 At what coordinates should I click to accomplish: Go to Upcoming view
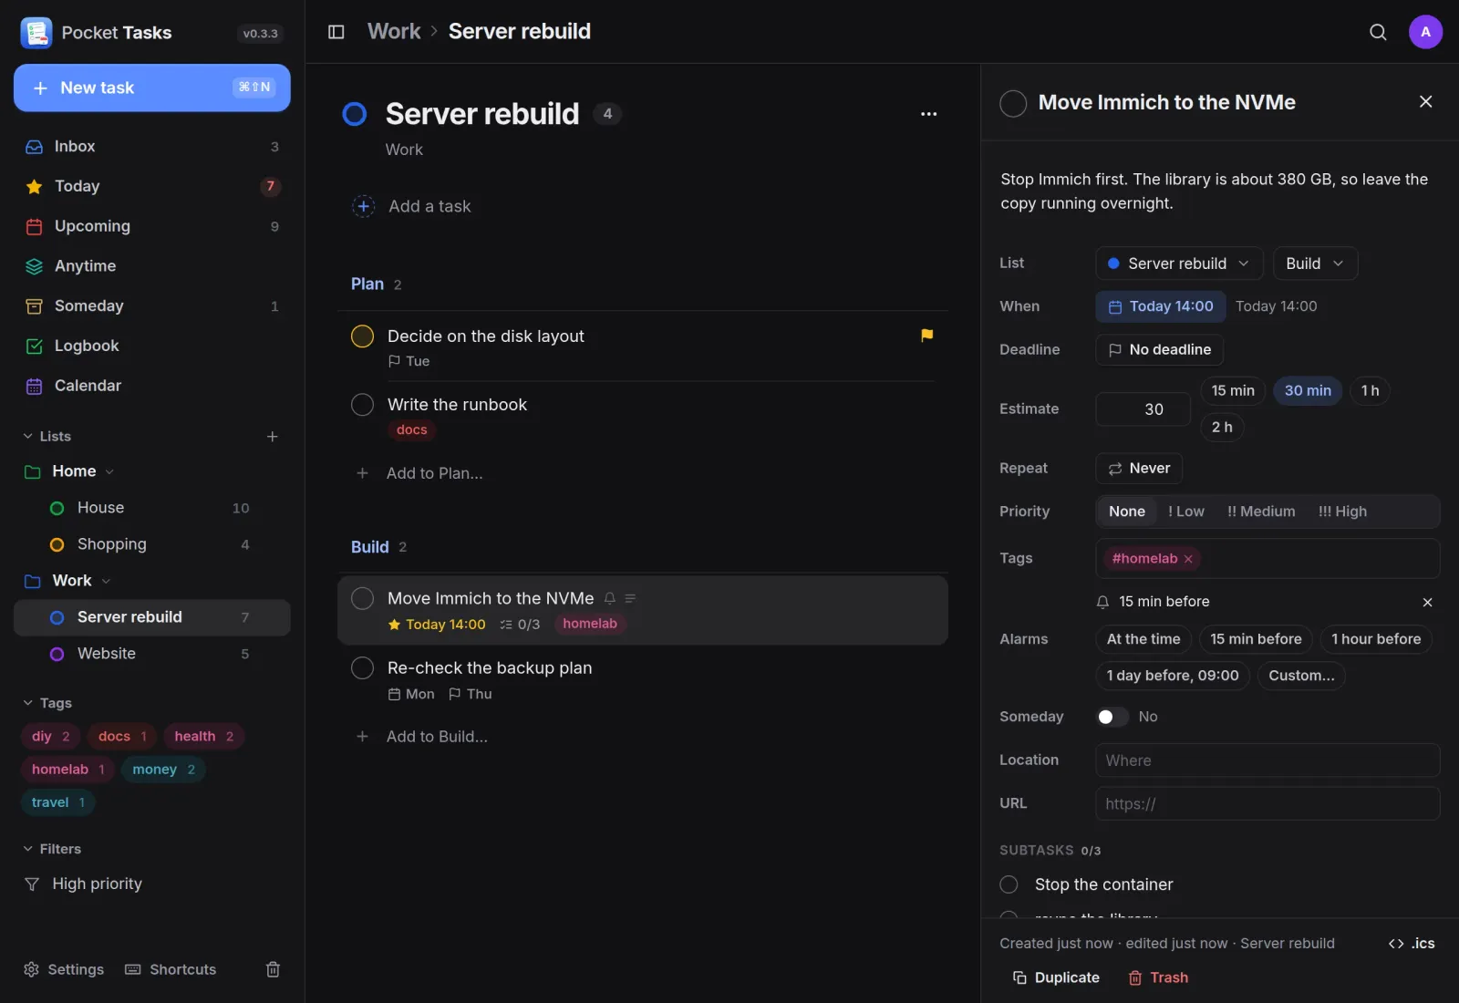(151, 226)
